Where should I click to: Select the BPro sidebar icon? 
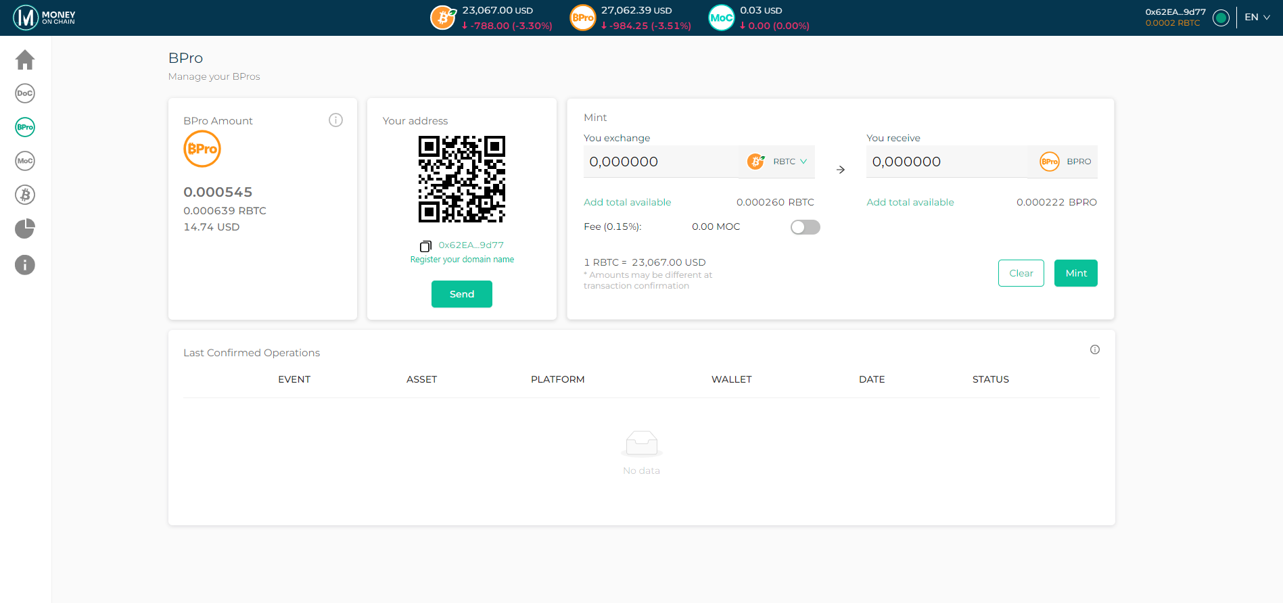point(25,127)
